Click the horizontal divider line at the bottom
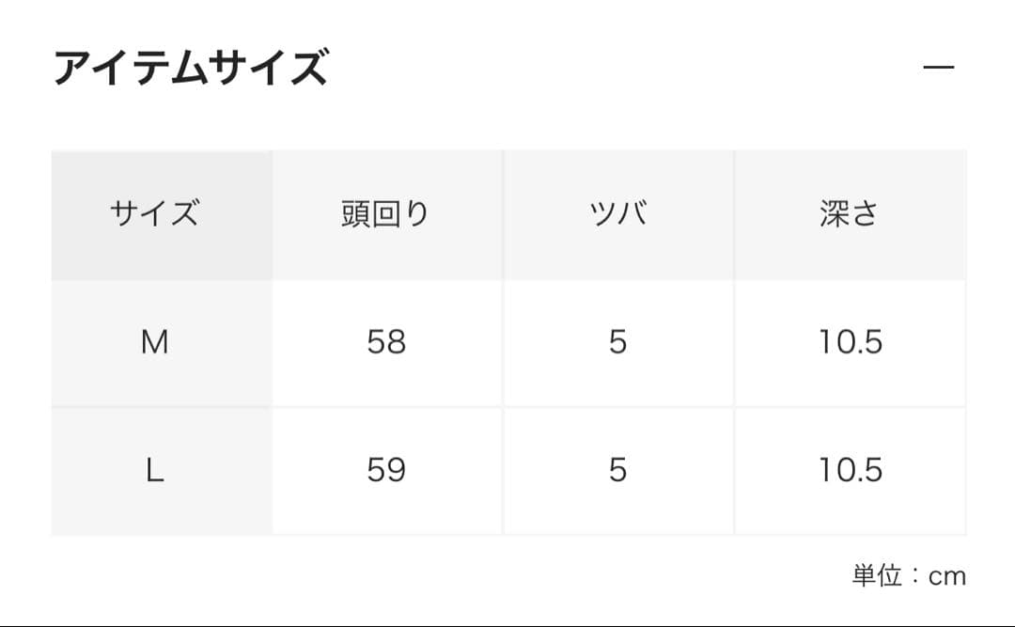 click(507, 624)
